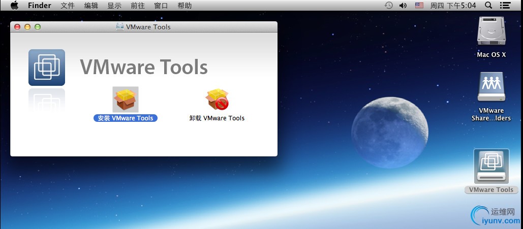This screenshot has height=229, width=523.
Task: Click the VMware Tools desktop label
Action: click(x=491, y=190)
